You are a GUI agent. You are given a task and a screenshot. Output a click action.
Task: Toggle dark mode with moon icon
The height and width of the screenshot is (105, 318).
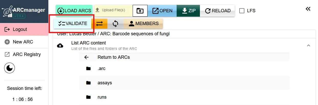pos(9,68)
